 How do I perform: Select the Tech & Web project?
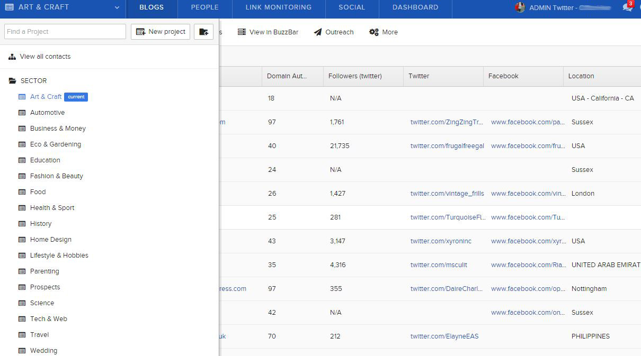point(48,319)
